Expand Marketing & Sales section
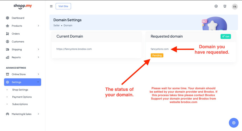This screenshot has height=131, width=242. pos(38,114)
